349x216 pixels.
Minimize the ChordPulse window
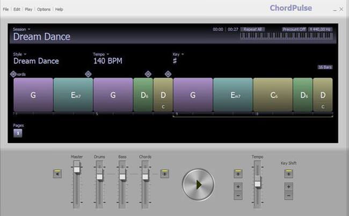coord(335,9)
